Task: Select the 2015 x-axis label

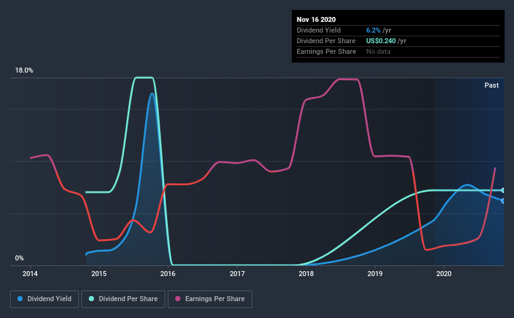Action: click(x=99, y=274)
